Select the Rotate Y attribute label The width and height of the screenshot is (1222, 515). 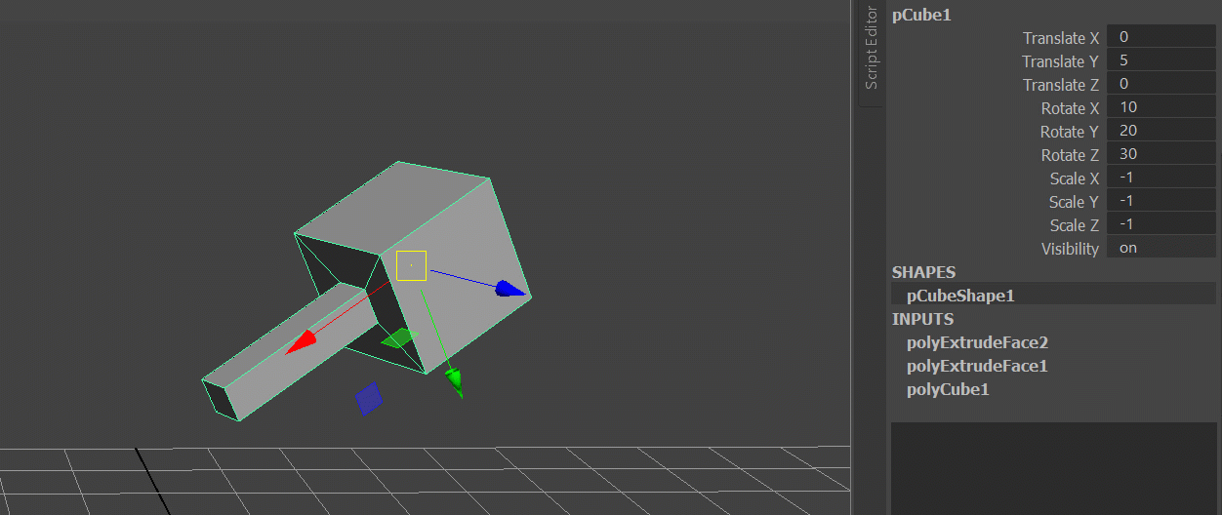click(1070, 132)
